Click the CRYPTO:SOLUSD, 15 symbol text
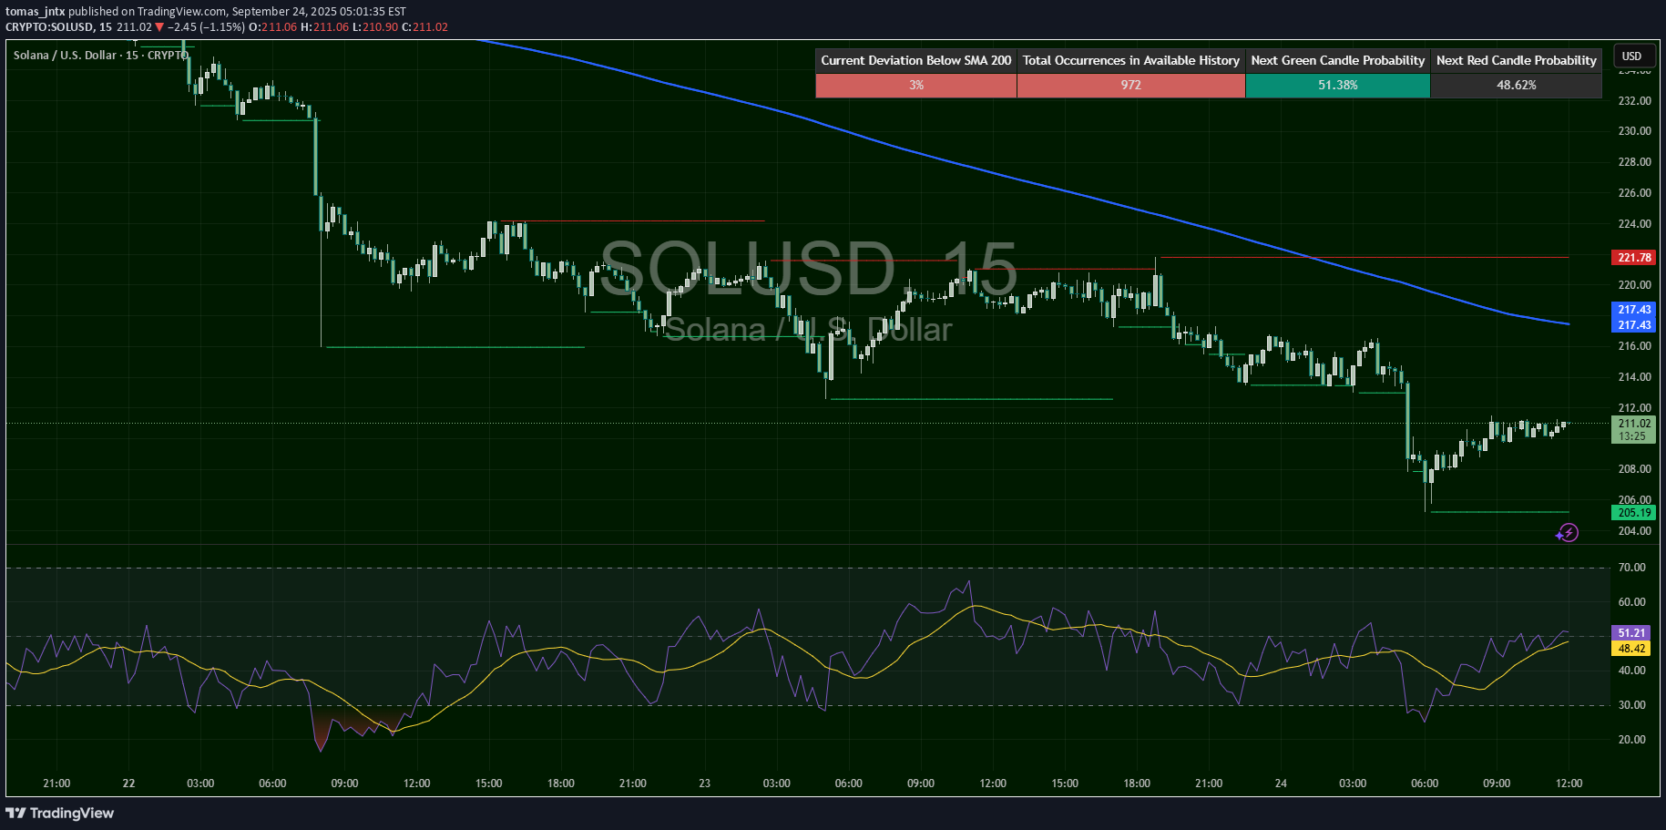The width and height of the screenshot is (1666, 830). (58, 27)
